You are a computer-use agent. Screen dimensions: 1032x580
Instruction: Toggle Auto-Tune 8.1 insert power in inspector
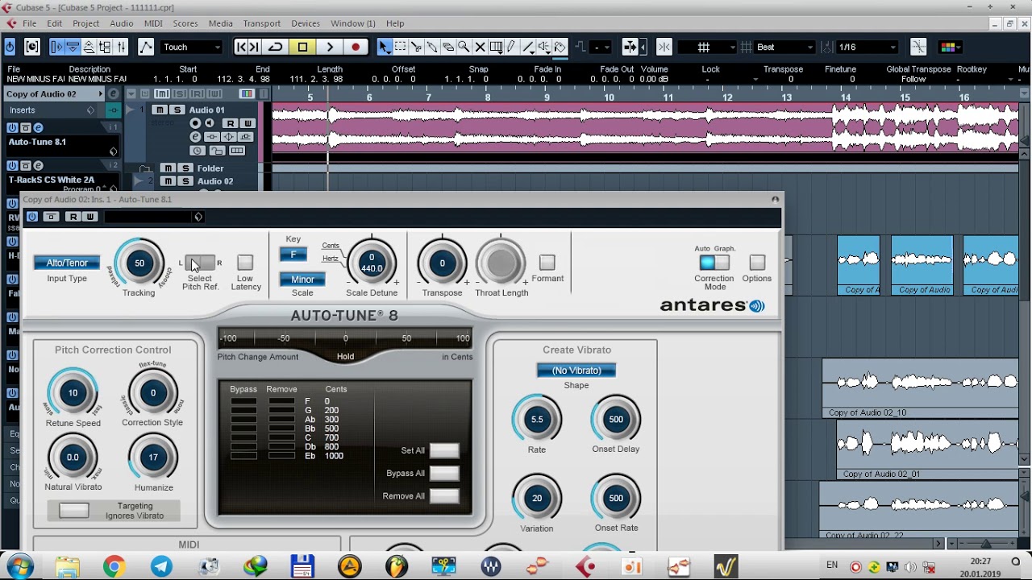coord(12,127)
